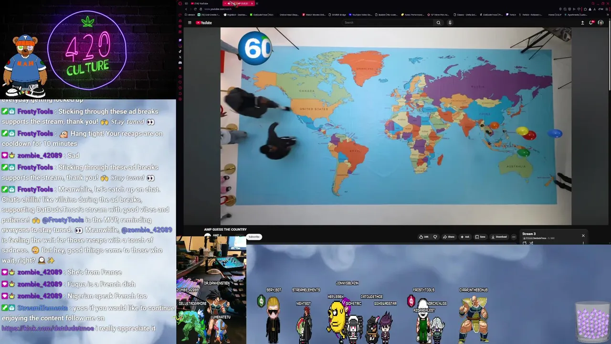Open the DatDudeTmoe Kick bookmark
Viewport: 611px width, 344px height.
(x=262, y=15)
